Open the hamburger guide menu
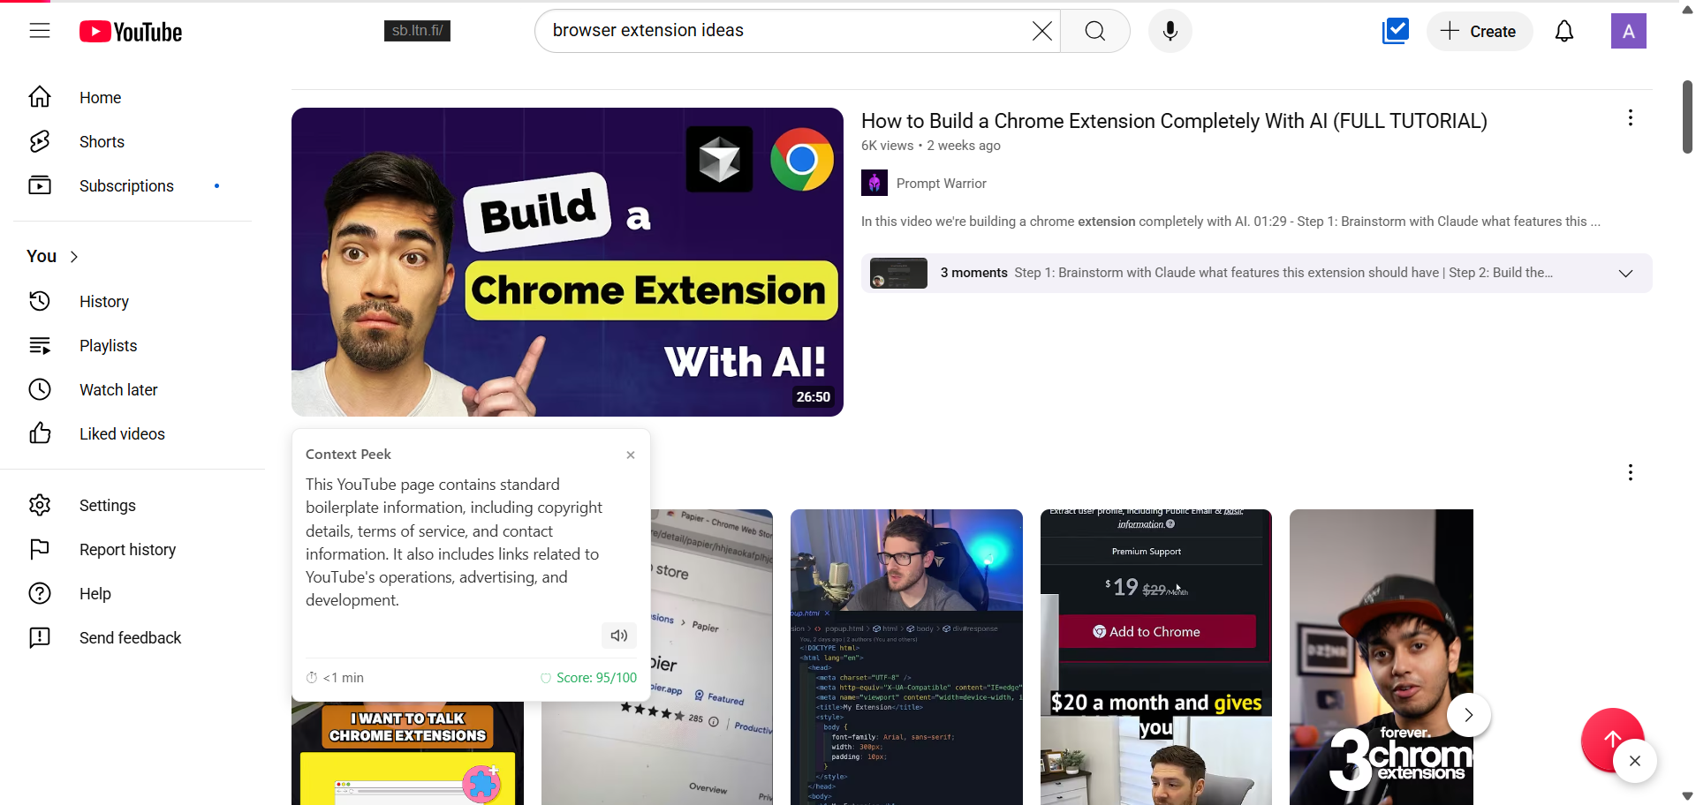The height and width of the screenshot is (805, 1696). point(40,31)
